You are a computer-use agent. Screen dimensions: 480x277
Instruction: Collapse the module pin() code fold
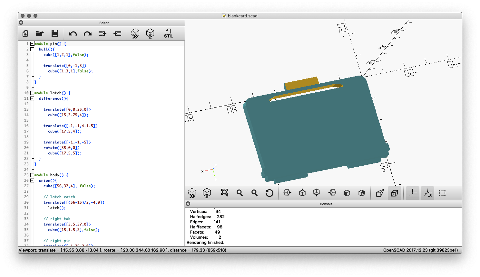click(32, 44)
